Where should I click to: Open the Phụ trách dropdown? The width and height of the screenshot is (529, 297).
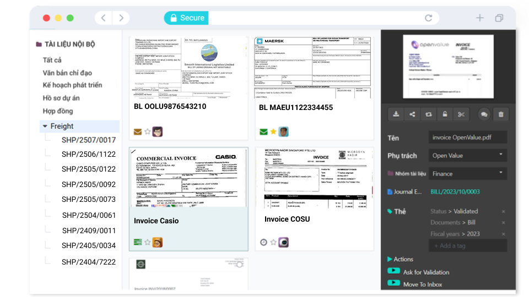pos(467,156)
